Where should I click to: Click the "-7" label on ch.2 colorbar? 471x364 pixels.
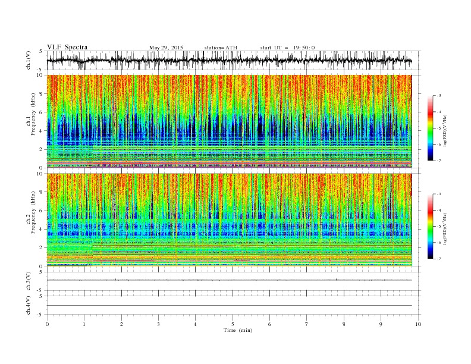pyautogui.click(x=438, y=259)
